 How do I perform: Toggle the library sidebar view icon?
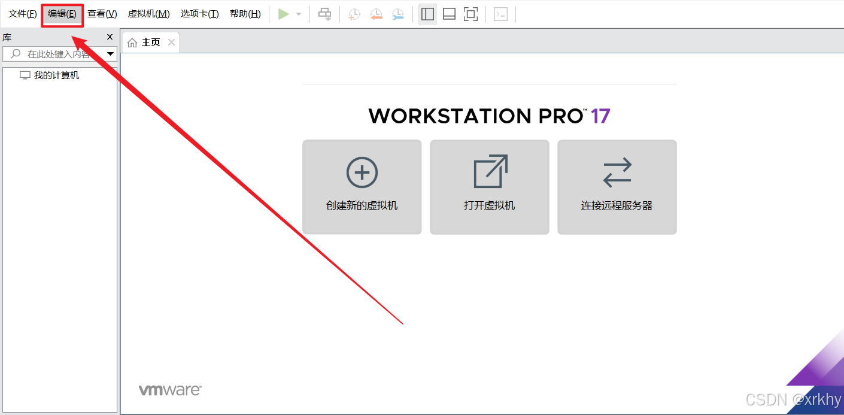[427, 14]
